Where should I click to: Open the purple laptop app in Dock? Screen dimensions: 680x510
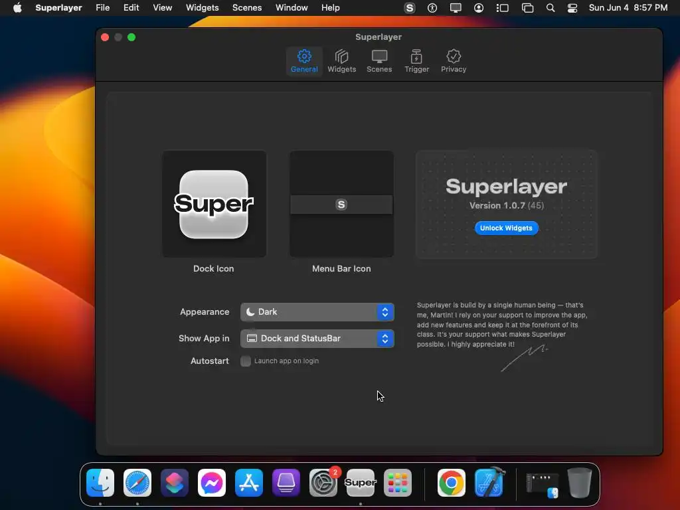point(286,483)
